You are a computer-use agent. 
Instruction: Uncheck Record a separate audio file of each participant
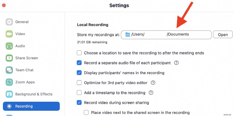(79, 63)
